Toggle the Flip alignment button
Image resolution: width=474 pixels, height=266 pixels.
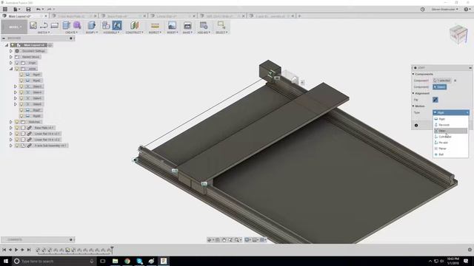[x=435, y=100]
